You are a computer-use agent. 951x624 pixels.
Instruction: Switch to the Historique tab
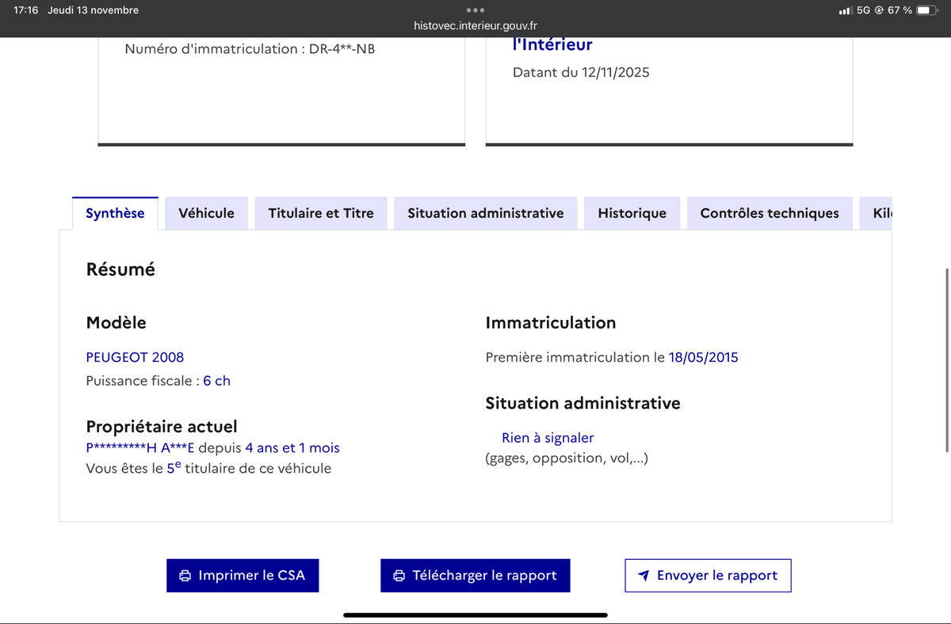(x=632, y=213)
